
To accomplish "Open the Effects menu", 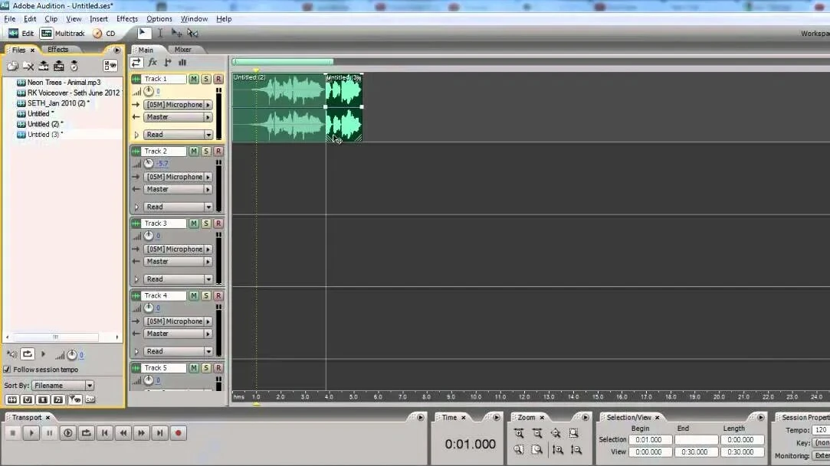I will pyautogui.click(x=127, y=18).
